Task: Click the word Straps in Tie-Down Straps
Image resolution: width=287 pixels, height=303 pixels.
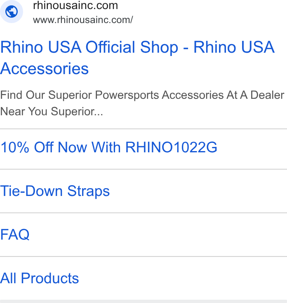Action: (88, 191)
